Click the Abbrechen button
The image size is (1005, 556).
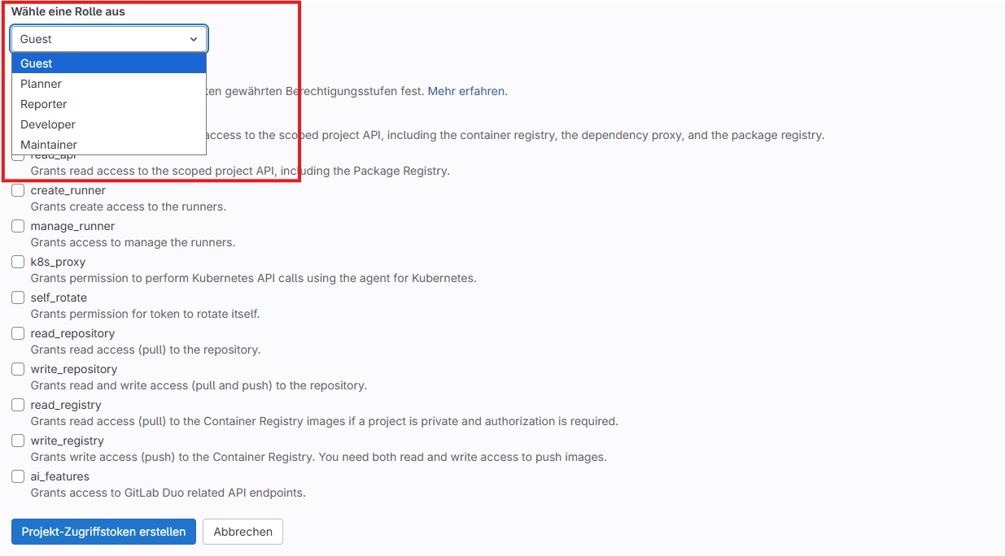coord(243,532)
